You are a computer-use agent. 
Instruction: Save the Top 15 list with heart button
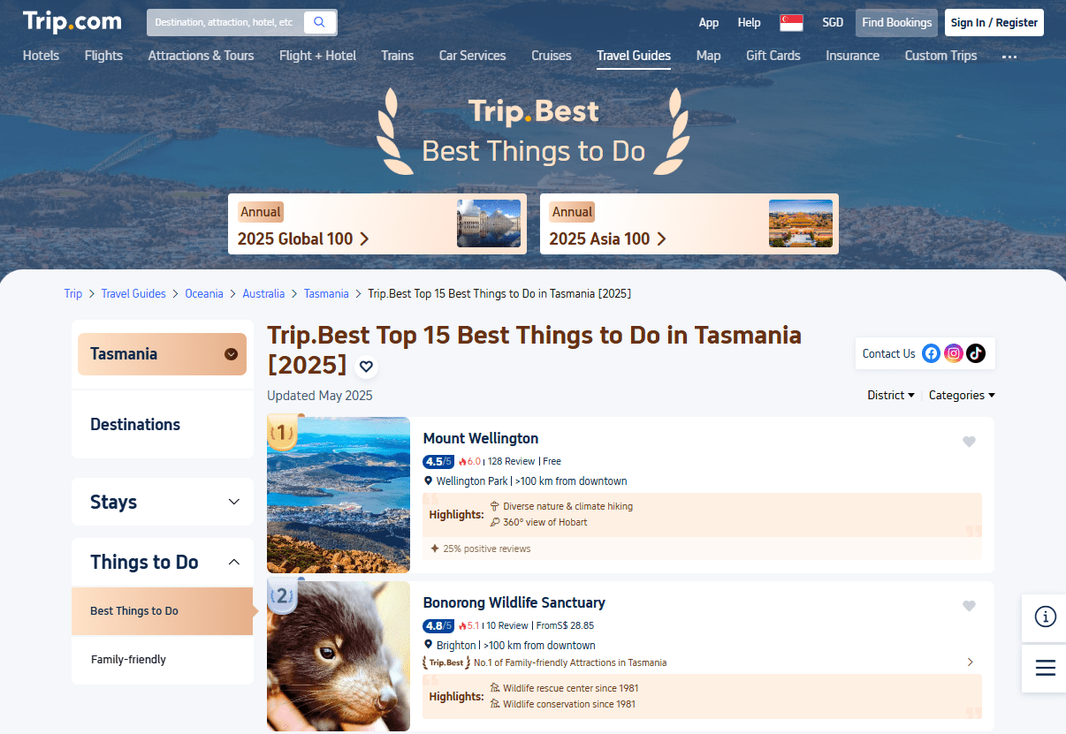click(367, 367)
